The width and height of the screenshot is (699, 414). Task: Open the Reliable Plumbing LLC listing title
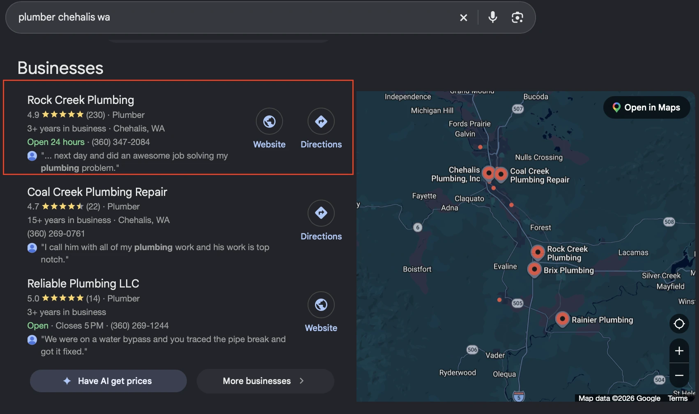click(x=83, y=283)
